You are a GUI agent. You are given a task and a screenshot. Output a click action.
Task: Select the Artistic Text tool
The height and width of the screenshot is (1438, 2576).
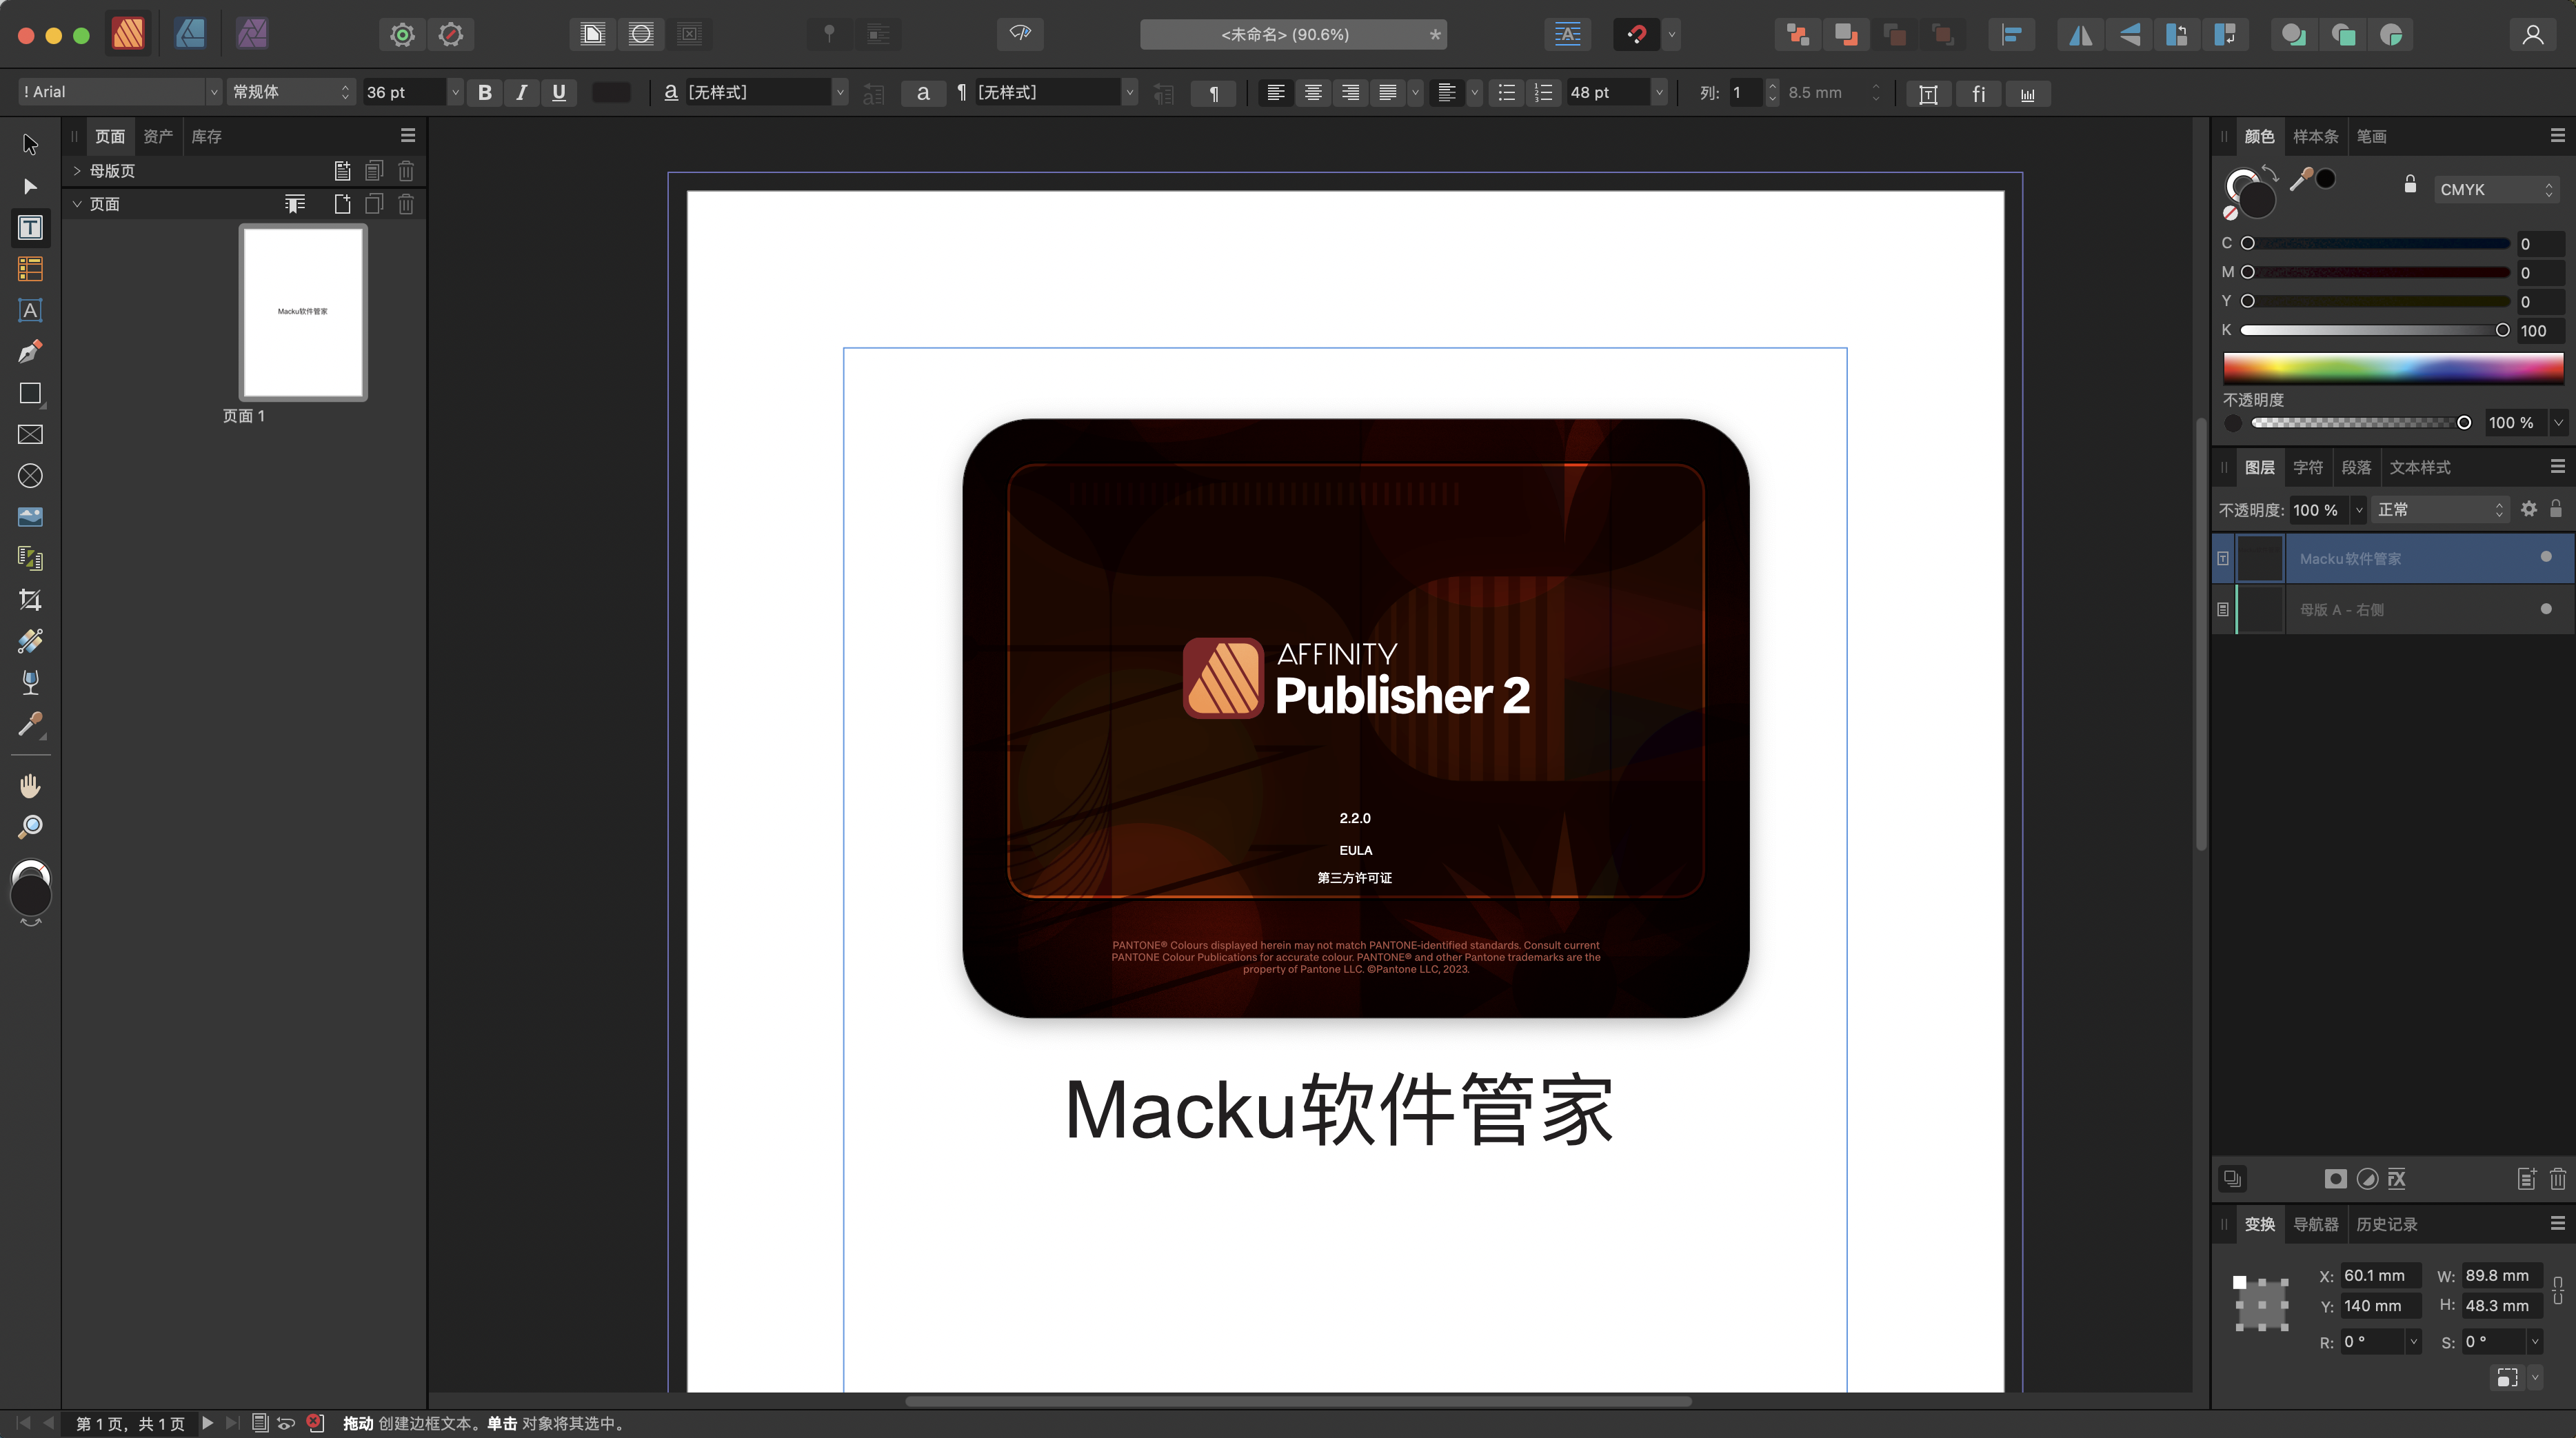point(30,311)
